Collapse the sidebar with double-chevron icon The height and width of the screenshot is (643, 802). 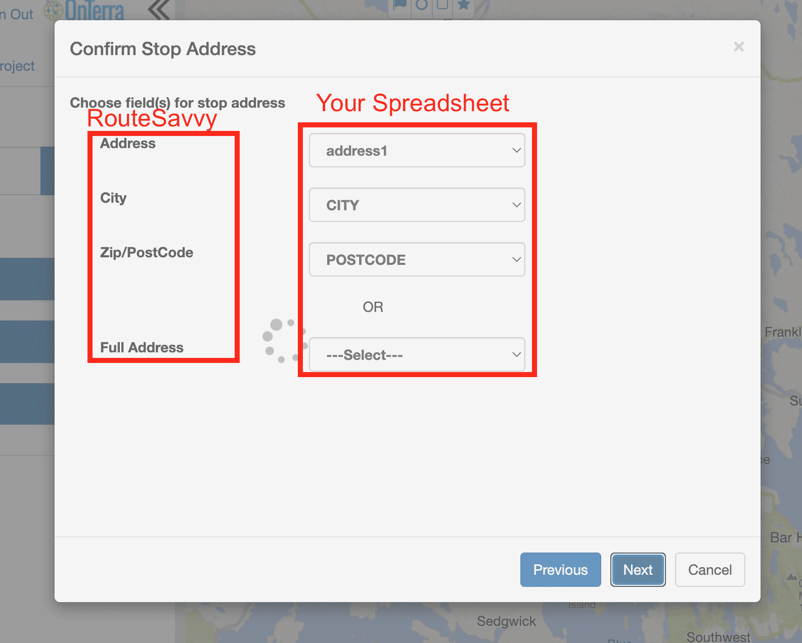tap(159, 9)
